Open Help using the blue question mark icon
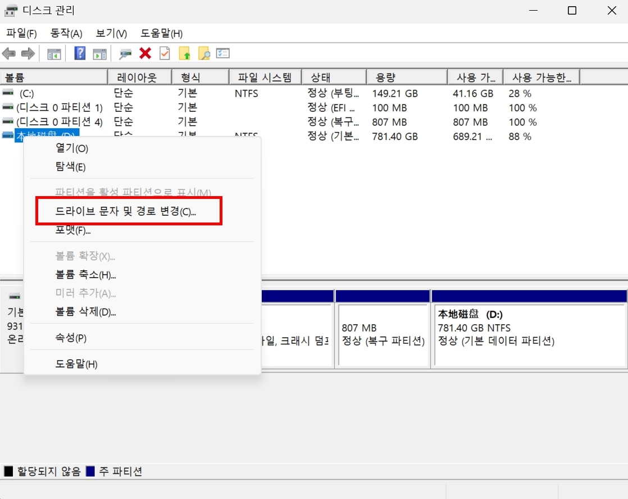628x499 pixels. 79,53
